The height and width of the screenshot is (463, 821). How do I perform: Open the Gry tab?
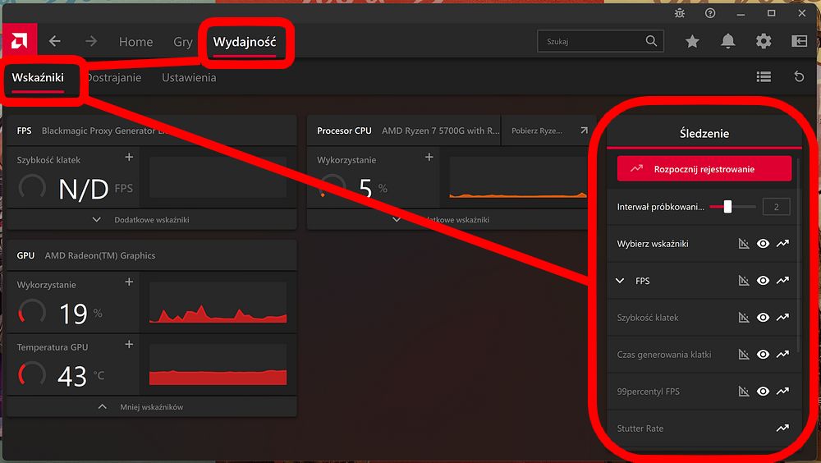point(183,41)
